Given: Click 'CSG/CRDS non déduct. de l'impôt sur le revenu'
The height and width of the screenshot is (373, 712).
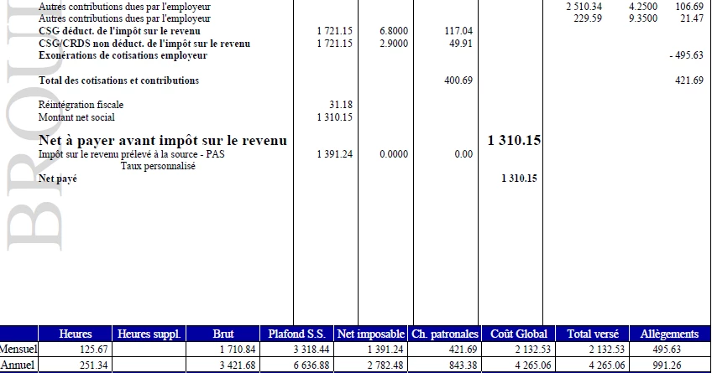Looking at the screenshot, I should click(144, 44).
